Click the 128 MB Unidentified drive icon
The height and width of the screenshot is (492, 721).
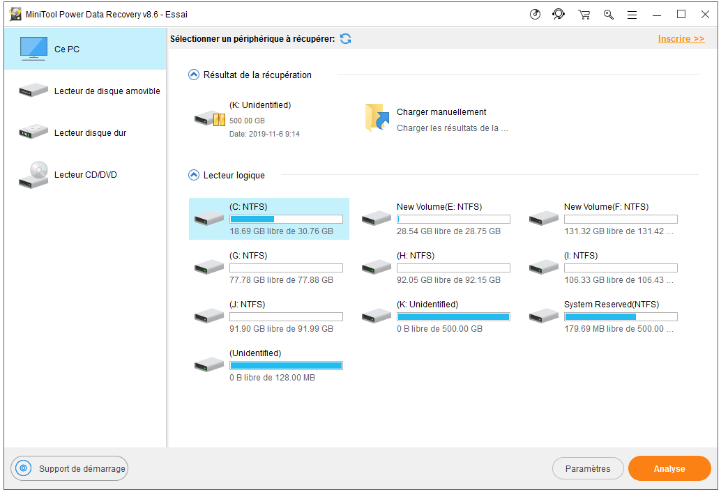[x=208, y=364]
